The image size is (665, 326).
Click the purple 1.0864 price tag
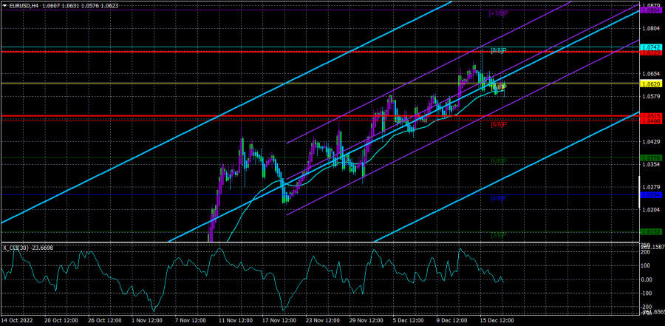651,10
